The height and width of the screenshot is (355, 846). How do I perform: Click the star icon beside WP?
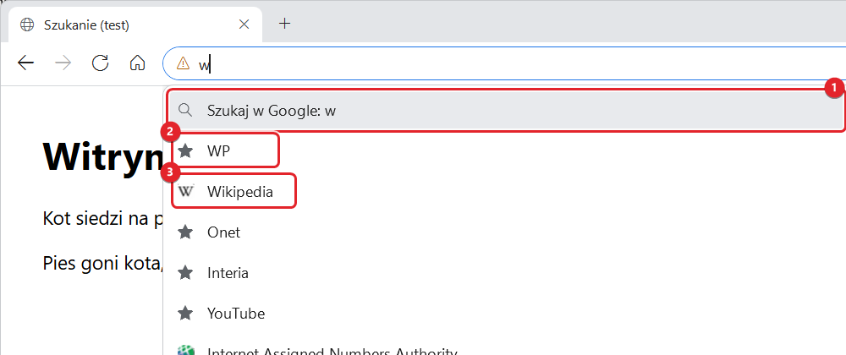pyautogui.click(x=185, y=150)
